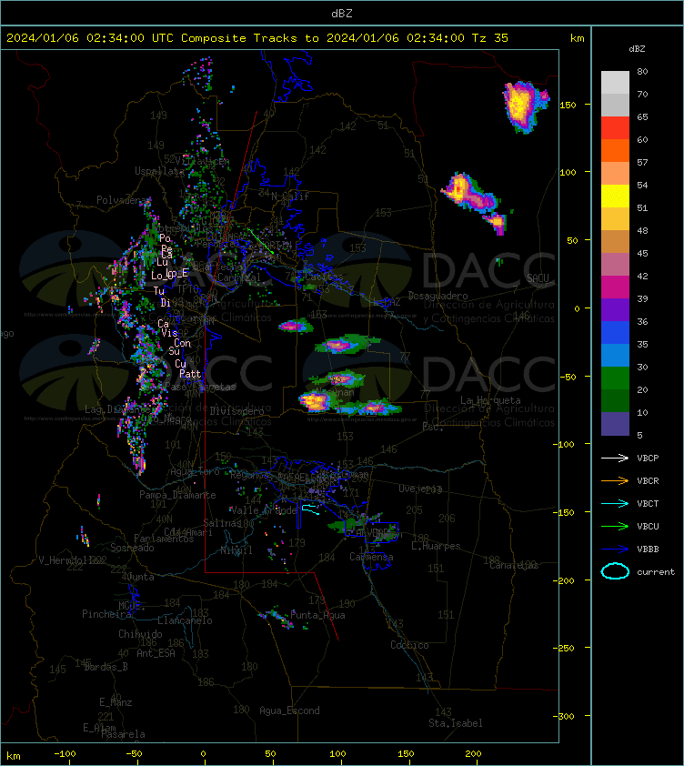Screen dimensions: 684x766
Task: Click the VBCR legend label
Action: (x=648, y=480)
